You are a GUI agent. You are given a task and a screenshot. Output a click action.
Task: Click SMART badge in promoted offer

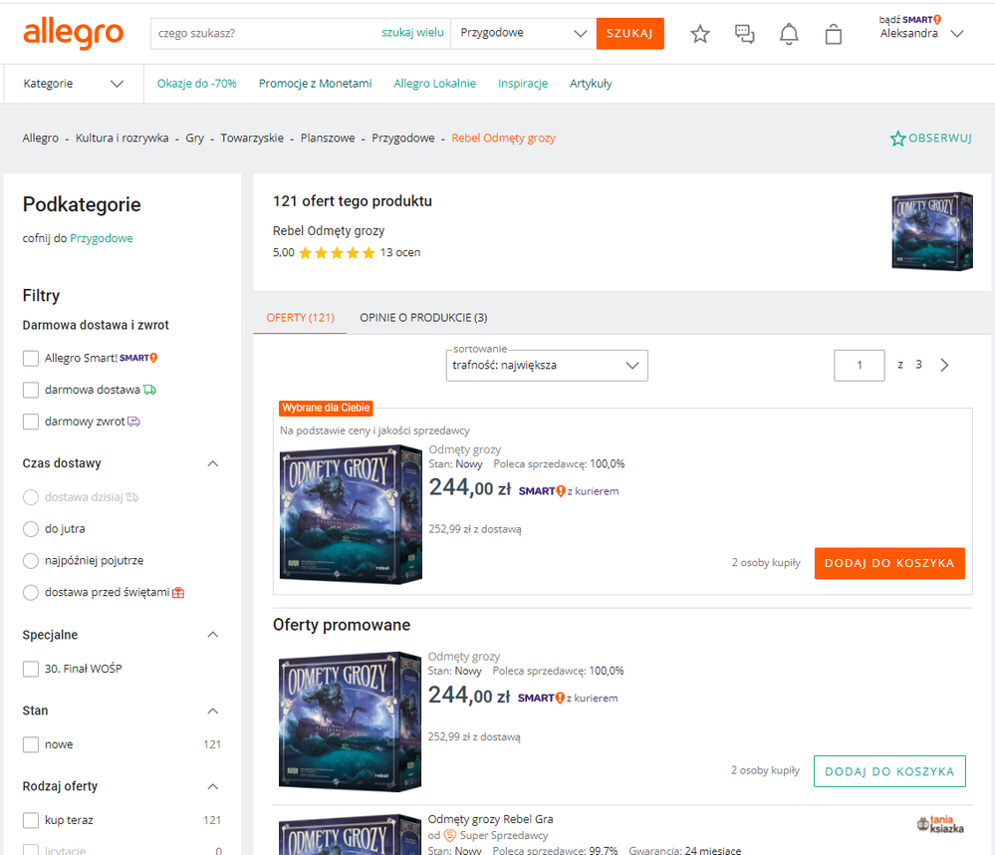pyautogui.click(x=541, y=699)
